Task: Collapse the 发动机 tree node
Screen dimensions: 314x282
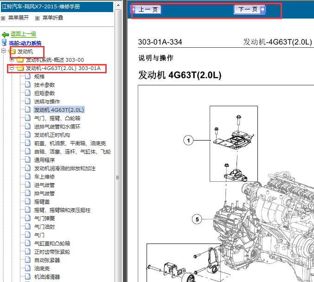Action: point(3,51)
